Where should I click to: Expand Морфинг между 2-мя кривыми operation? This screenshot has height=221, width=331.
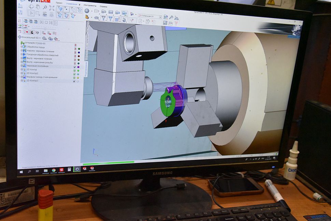coord(21,77)
